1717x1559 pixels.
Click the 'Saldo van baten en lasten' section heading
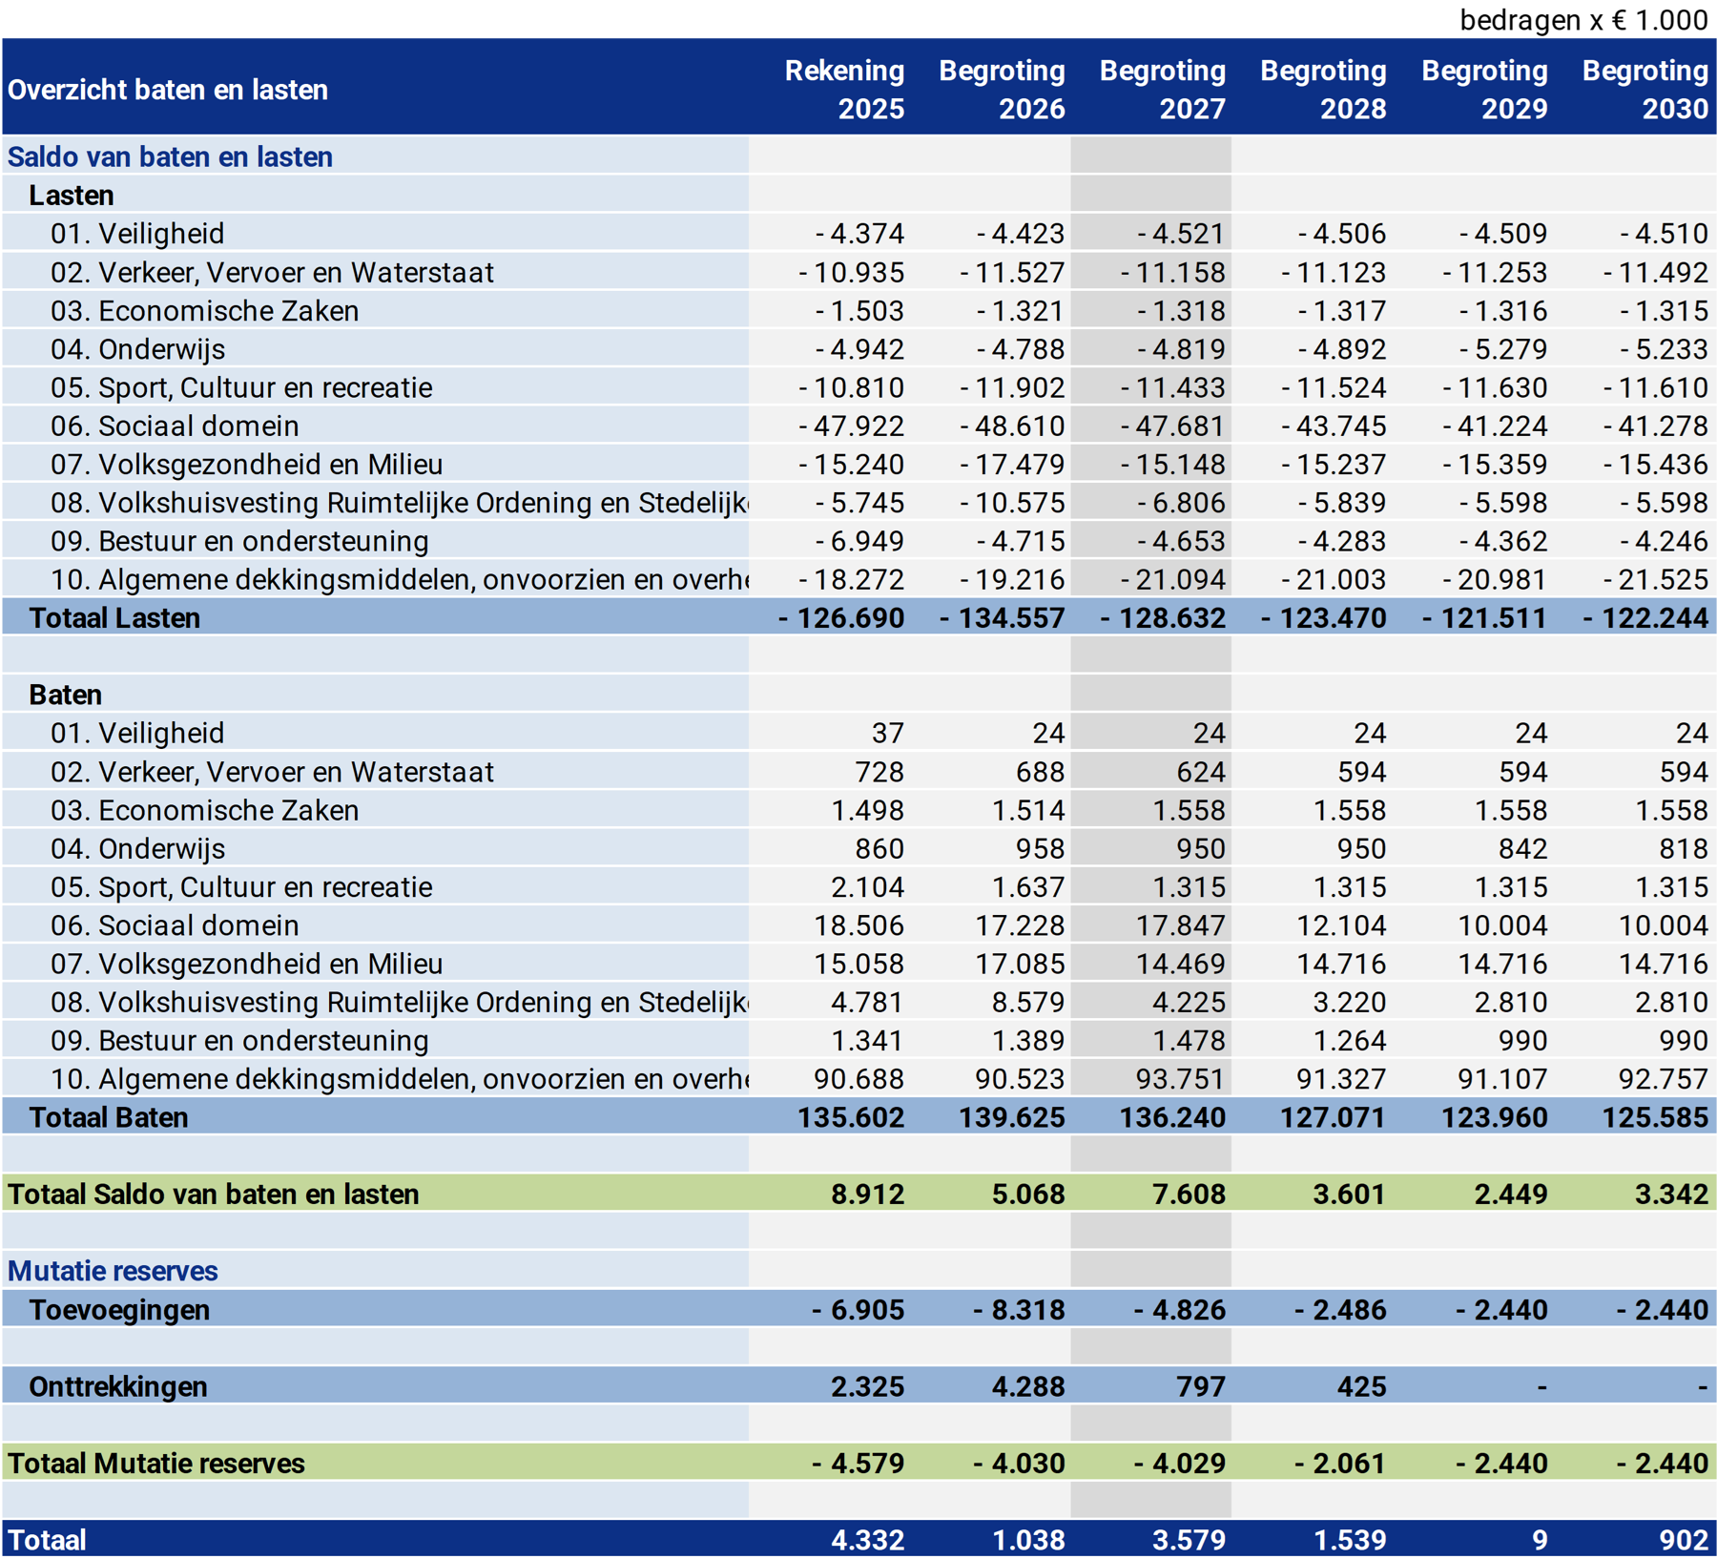click(170, 156)
